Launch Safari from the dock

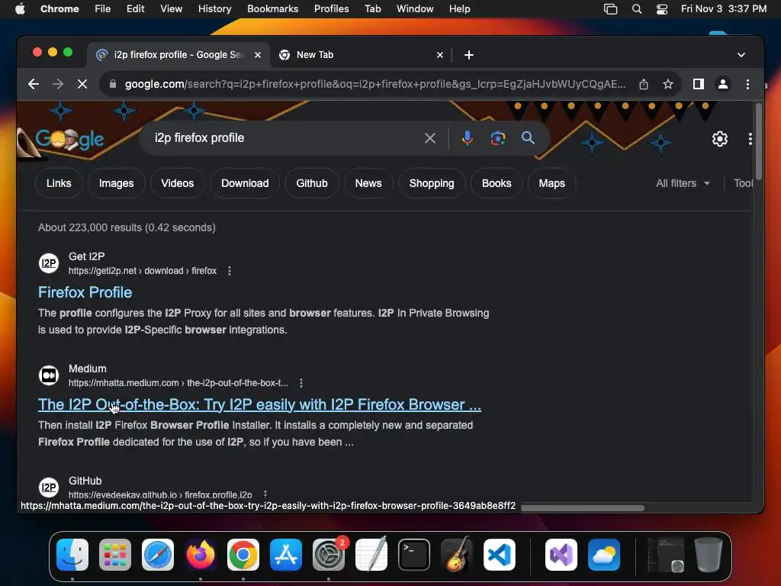(157, 555)
